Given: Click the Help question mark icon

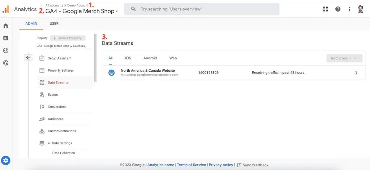Looking at the screenshot, I should pyautogui.click(x=338, y=9).
